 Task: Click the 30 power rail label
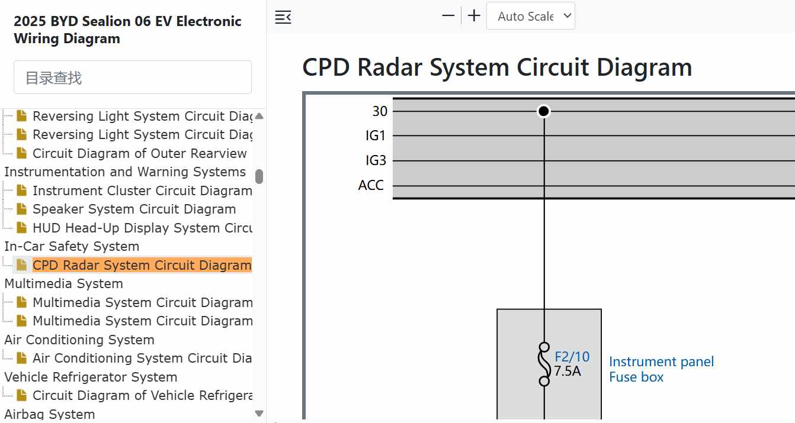(380, 111)
